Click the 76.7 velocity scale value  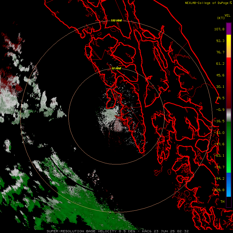[x=220, y=52]
